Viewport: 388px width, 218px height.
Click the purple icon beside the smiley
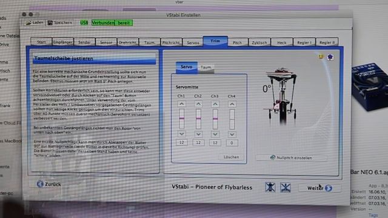point(330,58)
